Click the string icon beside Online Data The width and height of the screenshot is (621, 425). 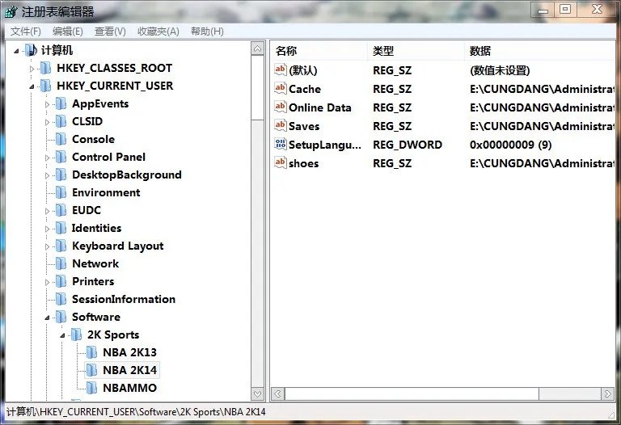point(281,107)
